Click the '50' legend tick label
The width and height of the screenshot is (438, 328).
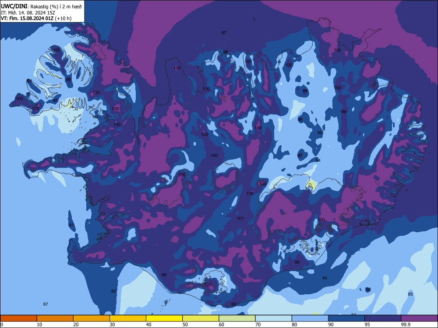pyautogui.click(x=185, y=325)
